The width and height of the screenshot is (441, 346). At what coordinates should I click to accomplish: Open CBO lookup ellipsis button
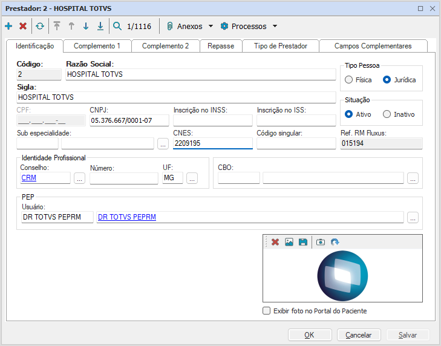click(x=413, y=178)
